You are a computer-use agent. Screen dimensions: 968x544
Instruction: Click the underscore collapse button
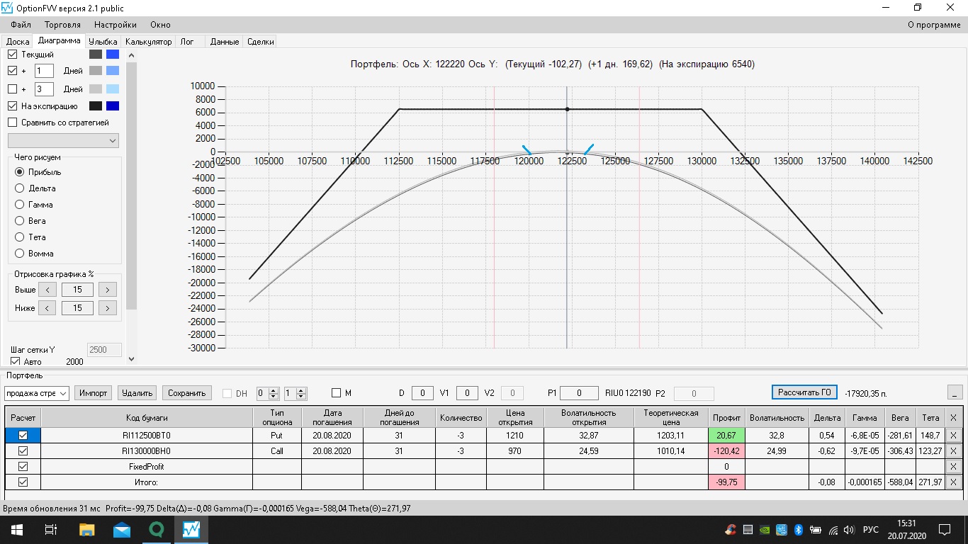(x=955, y=392)
